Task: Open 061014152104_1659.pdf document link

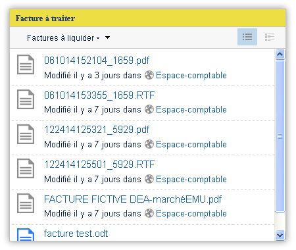Action: [x=97, y=61]
